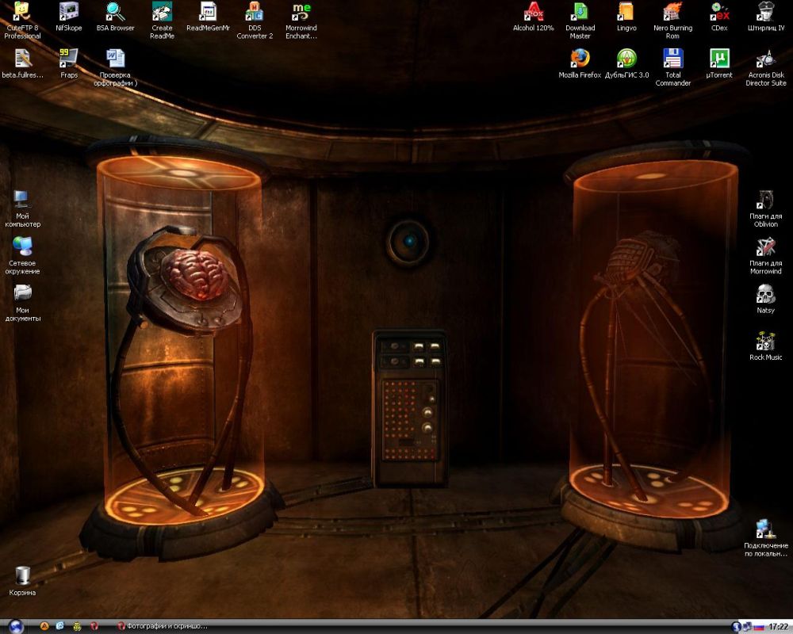Select the beta.fullres... file on the desktop
Image resolution: width=793 pixels, height=634 pixels.
[22, 63]
